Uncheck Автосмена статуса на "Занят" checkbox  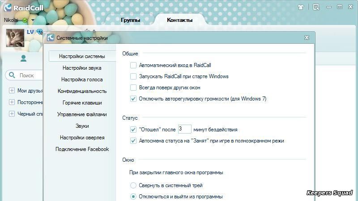pyautogui.click(x=133, y=141)
